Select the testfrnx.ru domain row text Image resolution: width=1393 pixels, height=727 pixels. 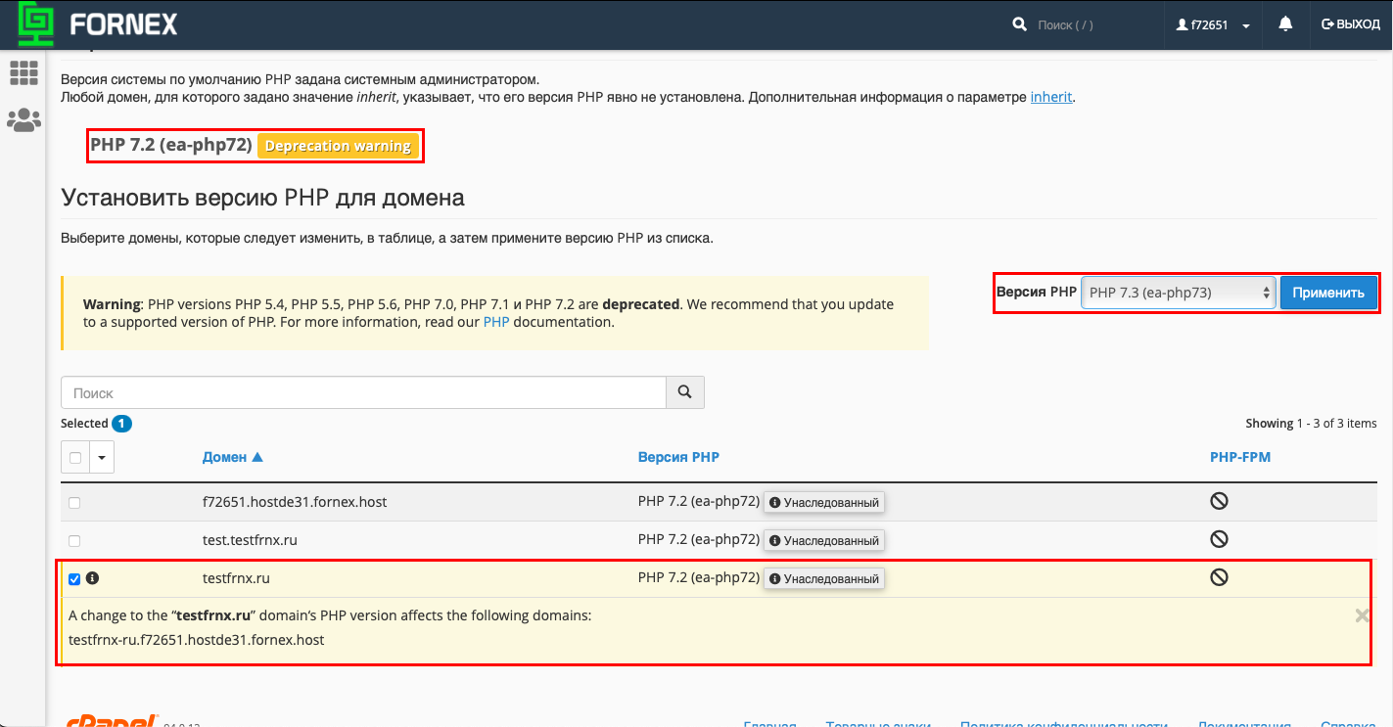pyautogui.click(x=236, y=578)
